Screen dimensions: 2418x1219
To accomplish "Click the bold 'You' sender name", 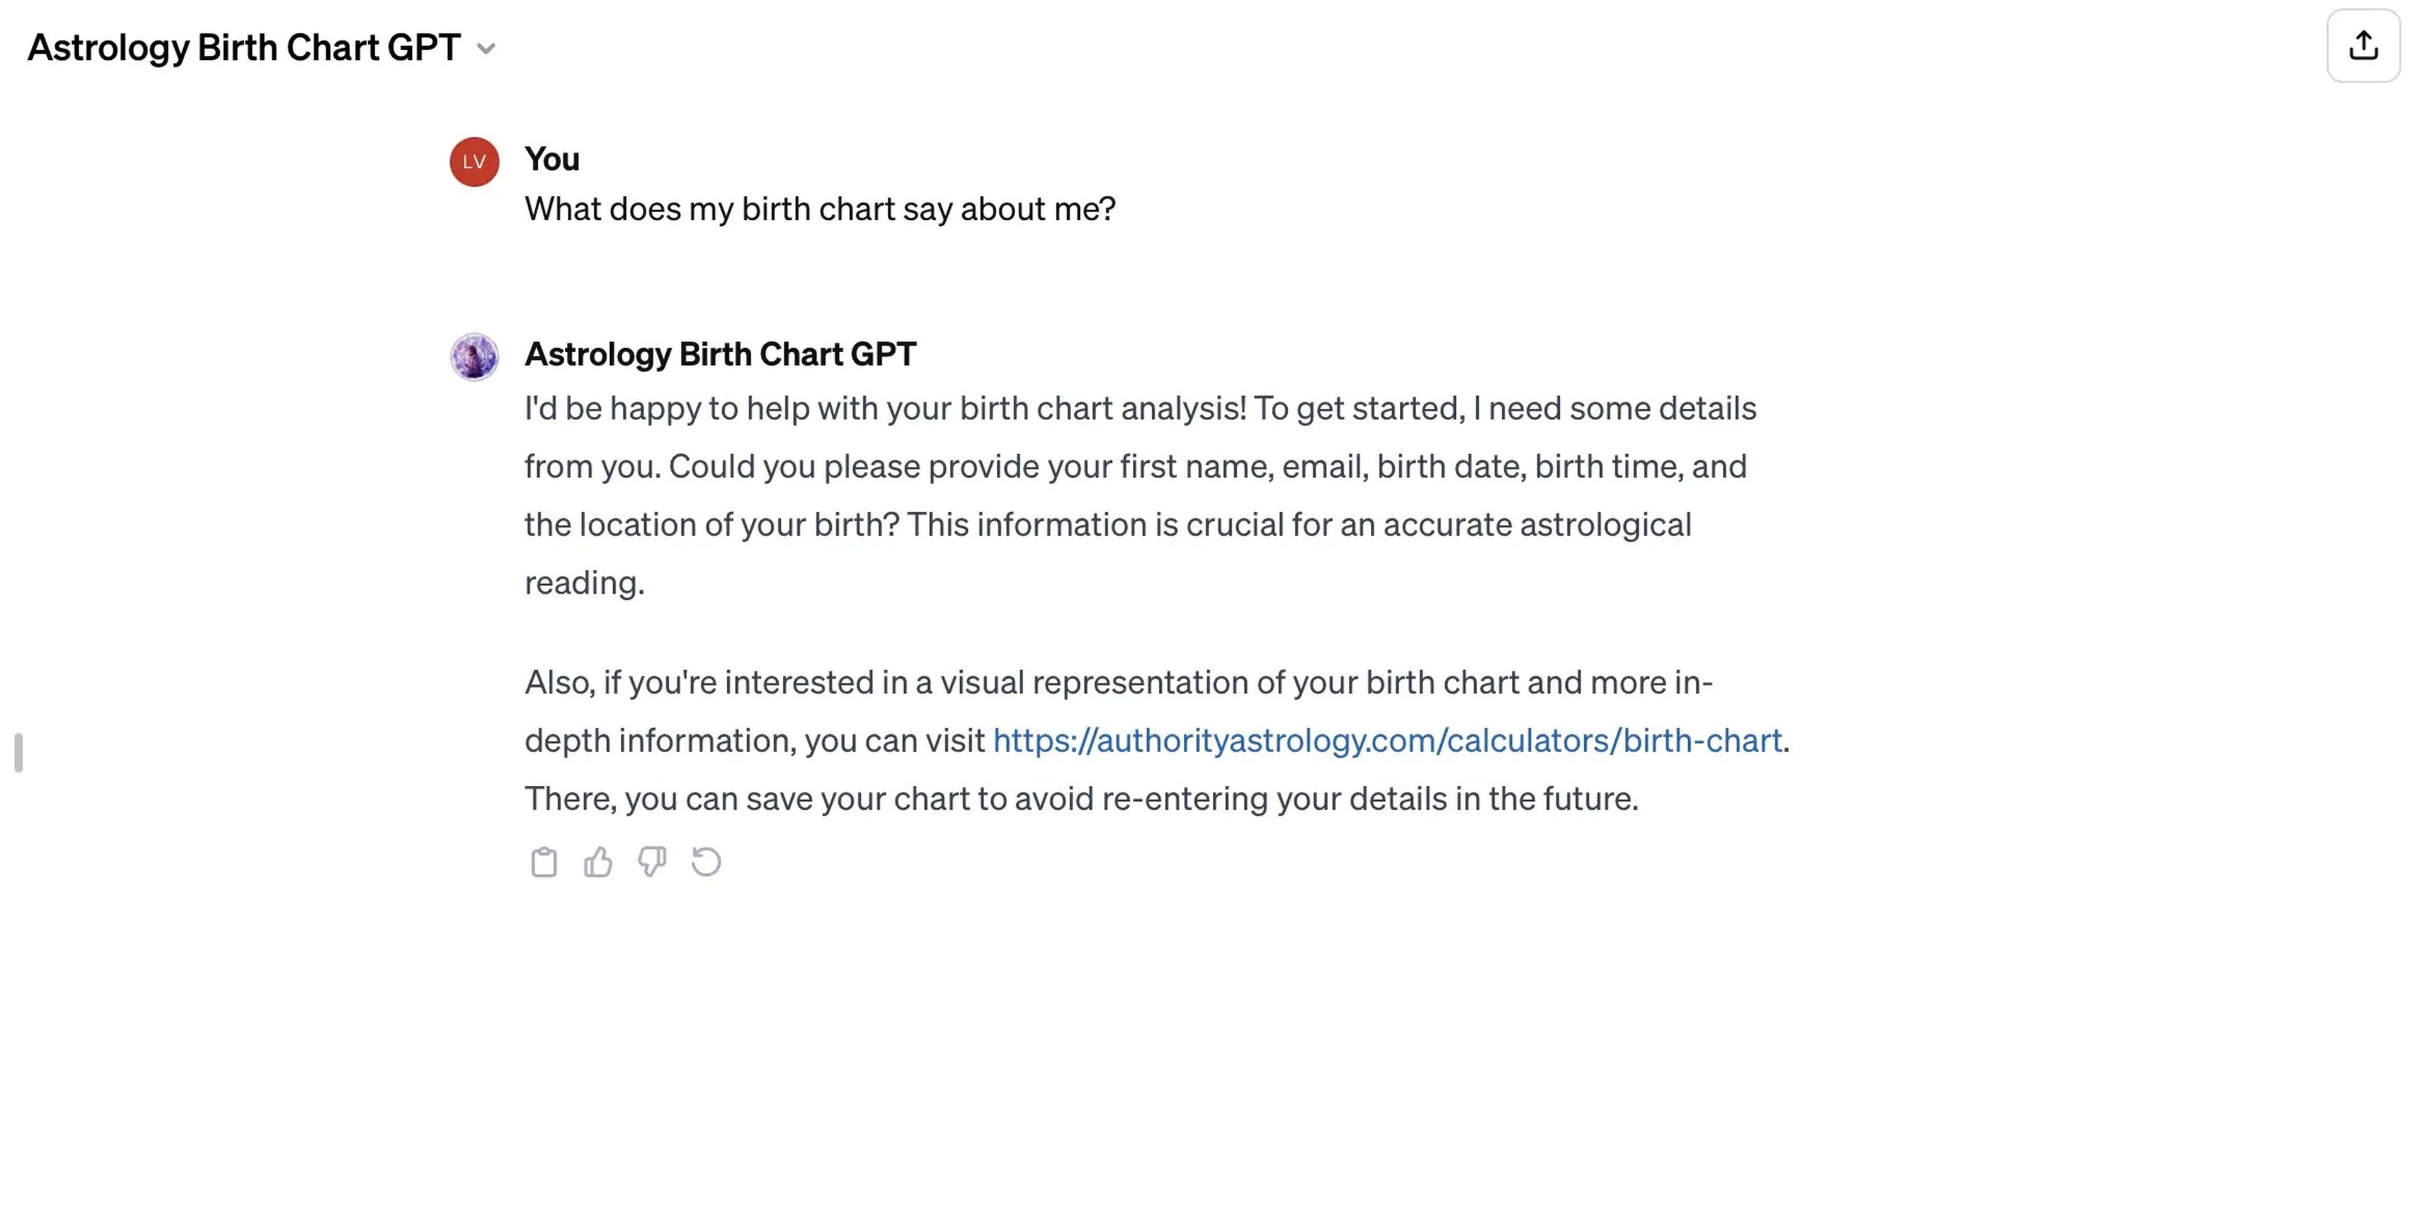I will [552, 159].
